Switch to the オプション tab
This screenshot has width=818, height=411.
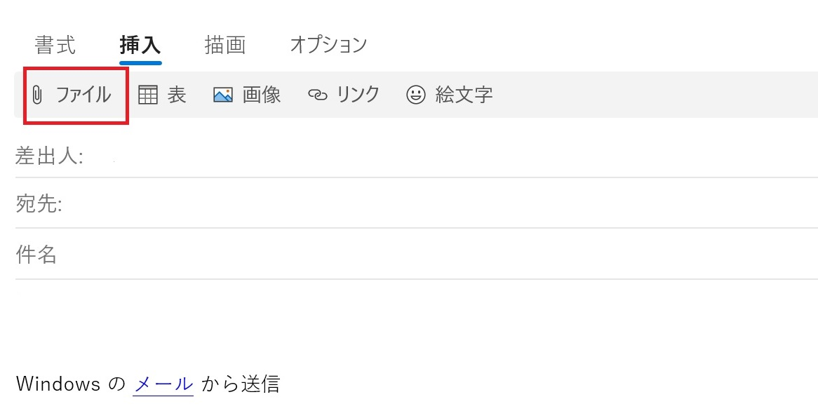[328, 44]
